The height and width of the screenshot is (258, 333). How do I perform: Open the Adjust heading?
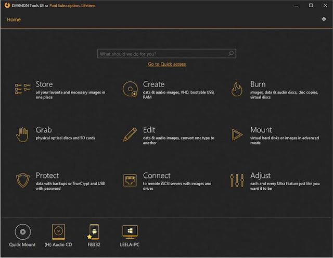click(260, 176)
